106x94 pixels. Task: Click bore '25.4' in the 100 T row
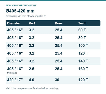tap(59, 46)
